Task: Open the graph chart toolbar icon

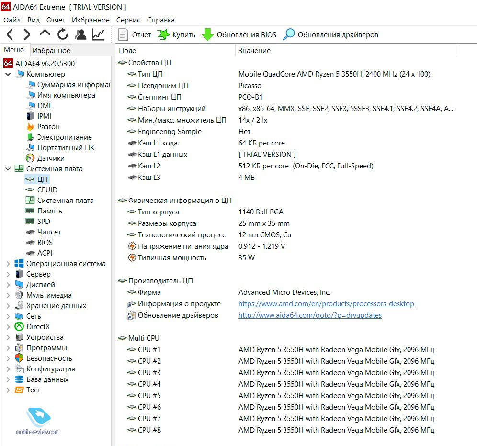Action: coord(98,34)
